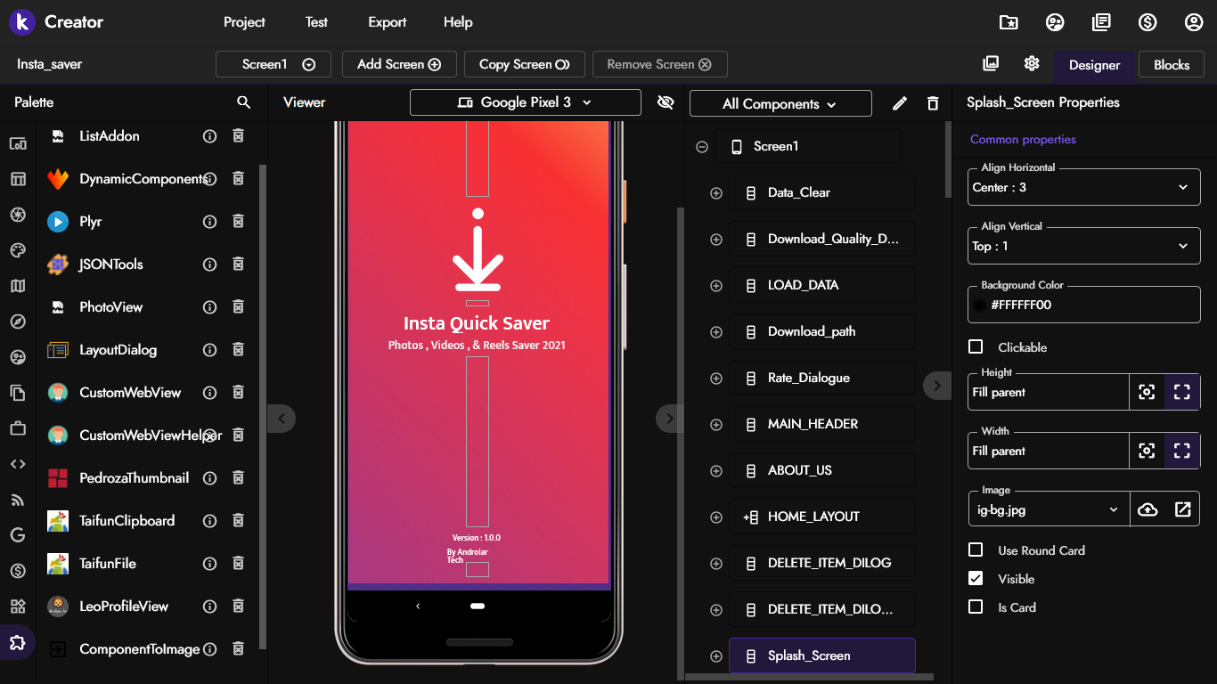Open the Export menu
This screenshot has width=1217, height=684.
tap(388, 22)
